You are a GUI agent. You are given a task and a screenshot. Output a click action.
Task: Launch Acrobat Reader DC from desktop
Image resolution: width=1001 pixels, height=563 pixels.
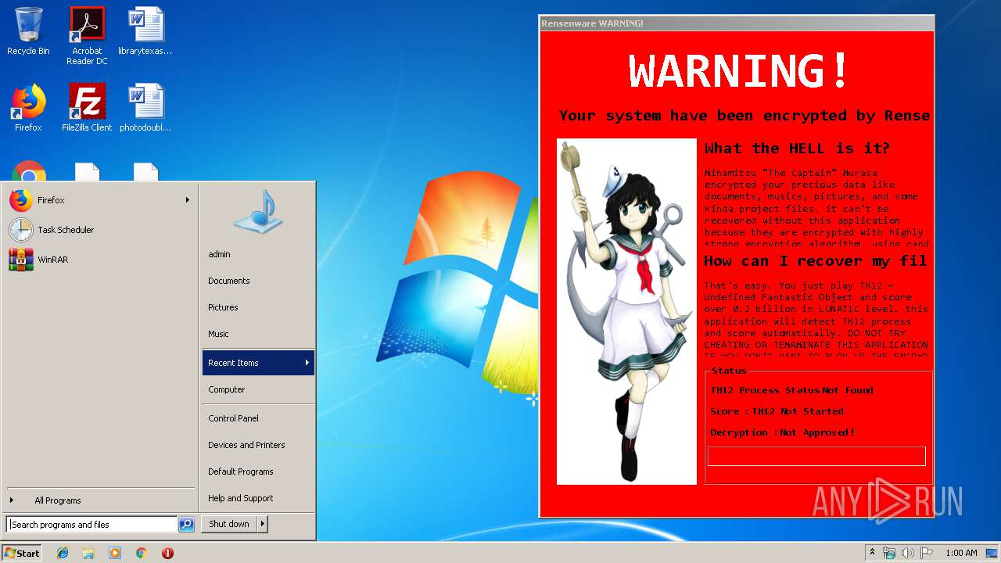coord(87,36)
